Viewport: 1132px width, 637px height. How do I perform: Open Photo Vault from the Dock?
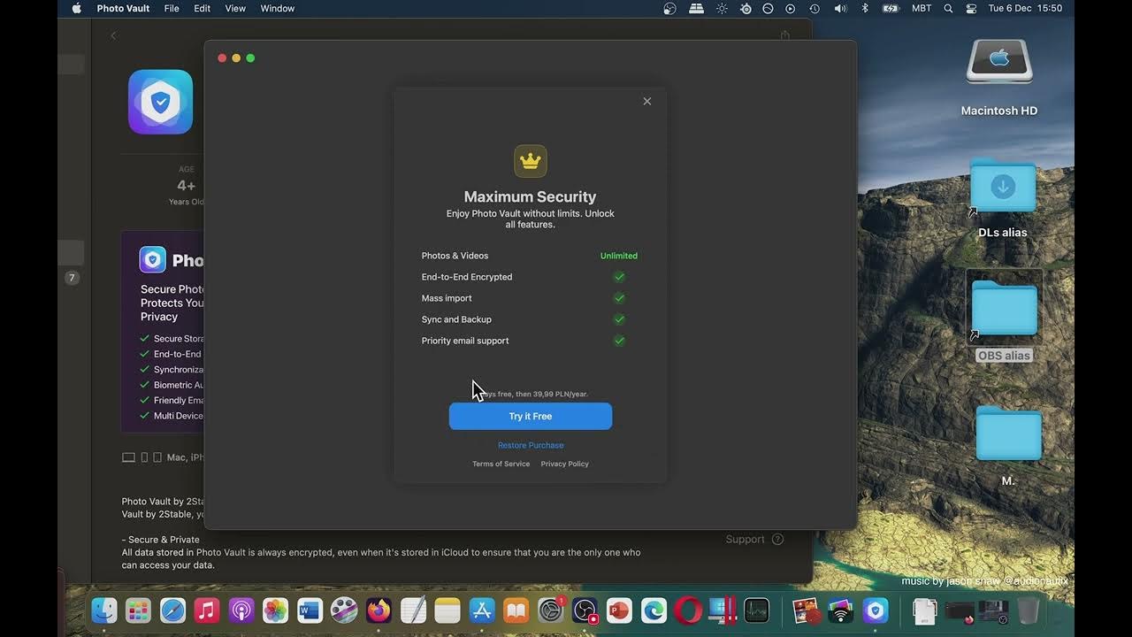click(x=876, y=610)
